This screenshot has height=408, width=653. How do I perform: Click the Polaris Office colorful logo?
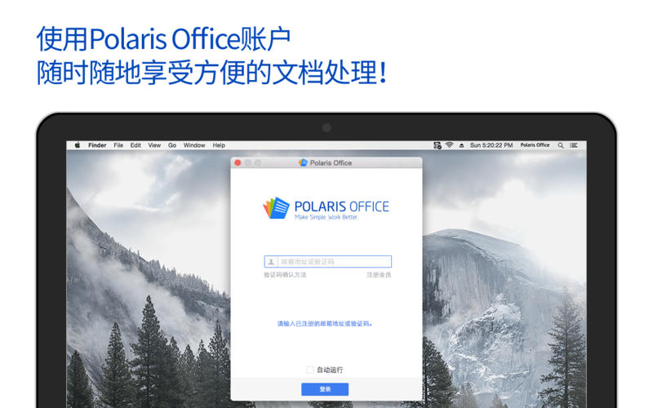[276, 208]
